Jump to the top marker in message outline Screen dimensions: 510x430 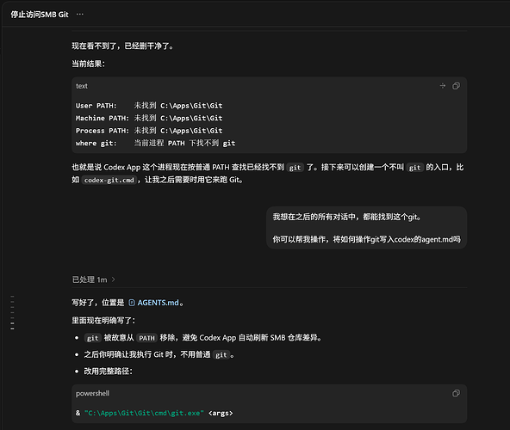pyautogui.click(x=12, y=296)
